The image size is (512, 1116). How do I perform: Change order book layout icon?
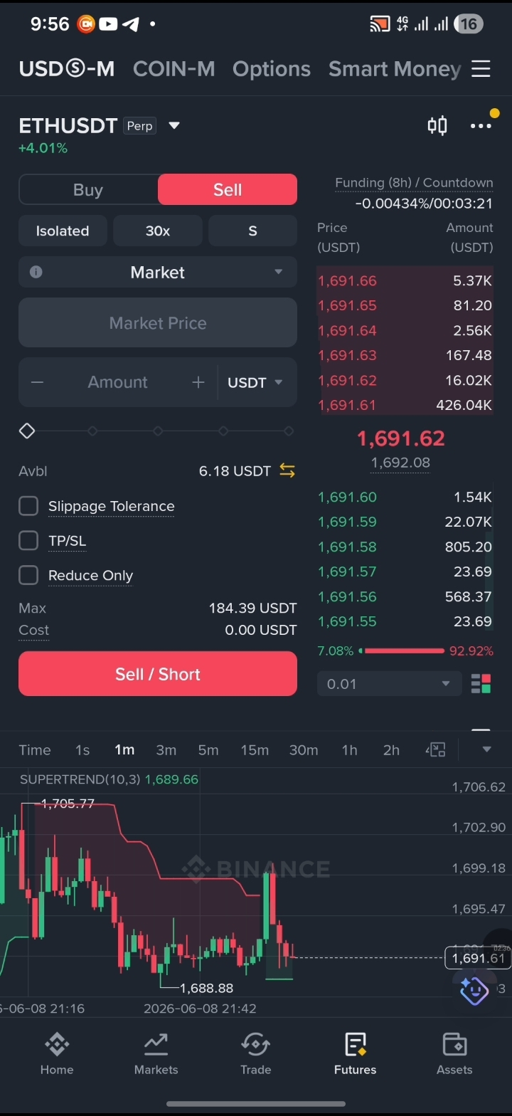coord(481,684)
